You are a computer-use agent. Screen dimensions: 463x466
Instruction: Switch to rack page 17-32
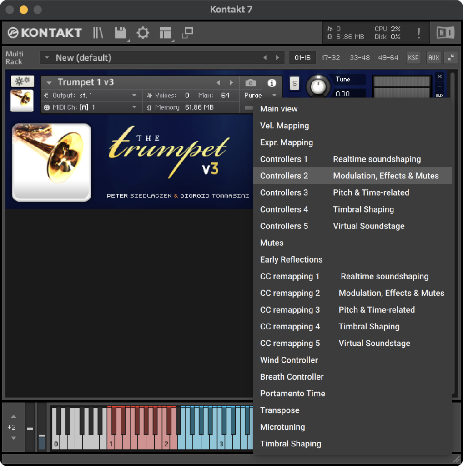(x=331, y=58)
